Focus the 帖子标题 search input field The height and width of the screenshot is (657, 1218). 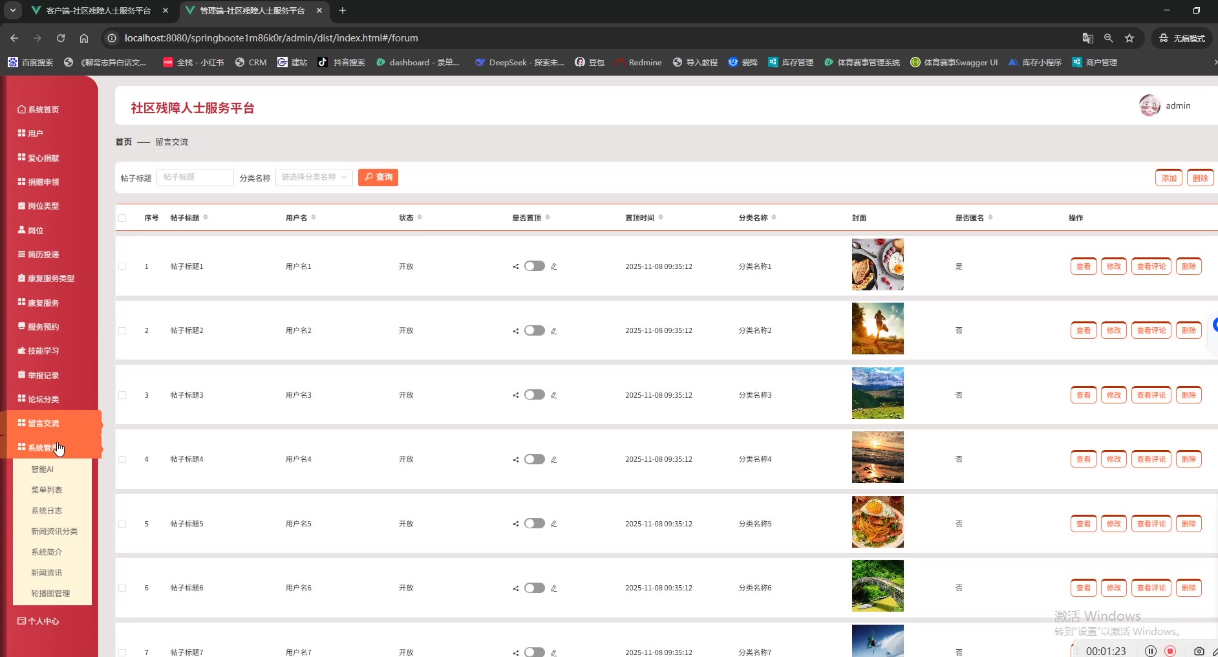click(195, 177)
